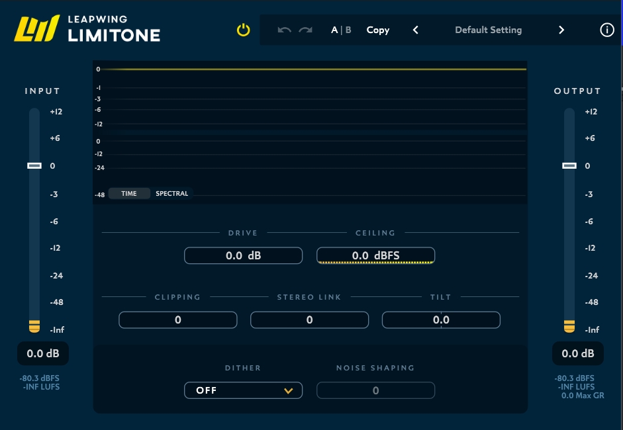Click the Noise Shaping value field

[375, 390]
